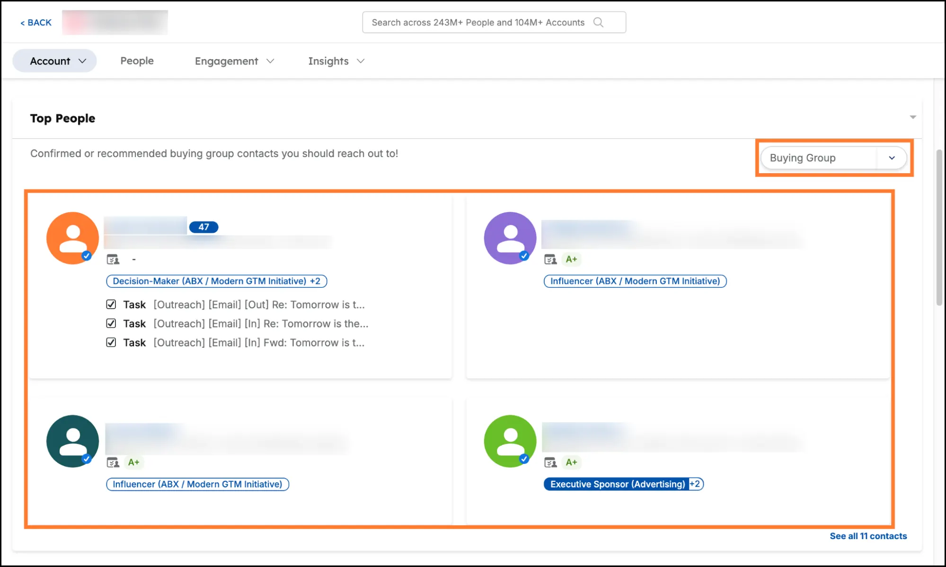Screen dimensions: 946x567
Task: Click into the People and Accounts search field
Action: coord(477,22)
